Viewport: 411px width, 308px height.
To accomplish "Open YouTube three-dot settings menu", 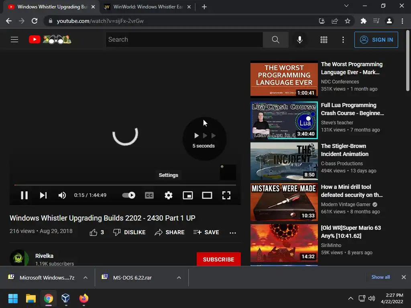I will [x=343, y=40].
